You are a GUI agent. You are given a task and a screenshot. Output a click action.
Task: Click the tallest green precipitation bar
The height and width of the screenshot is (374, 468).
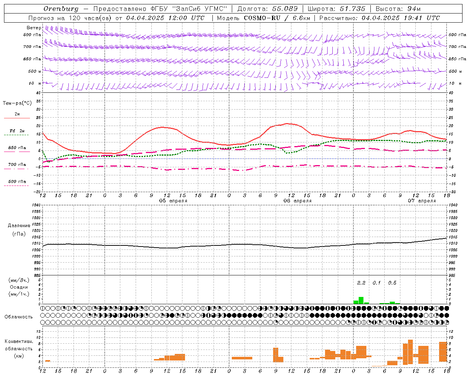point(361,301)
